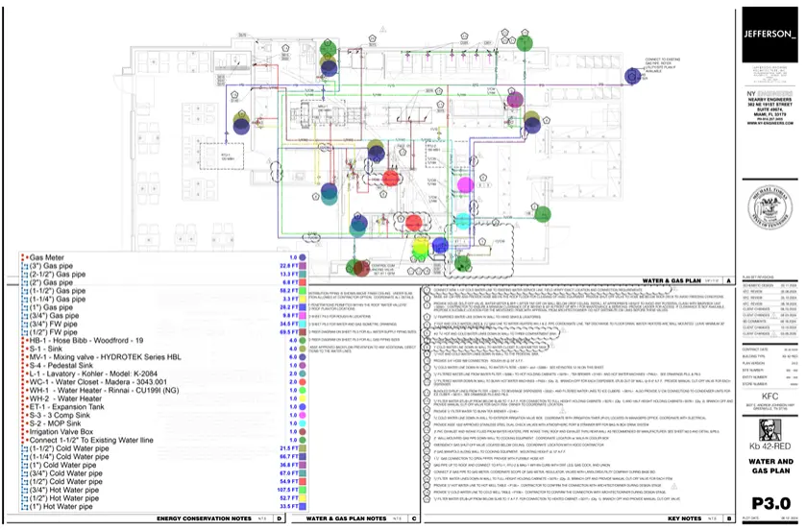Click the 58.2 FT length value

[289, 291]
